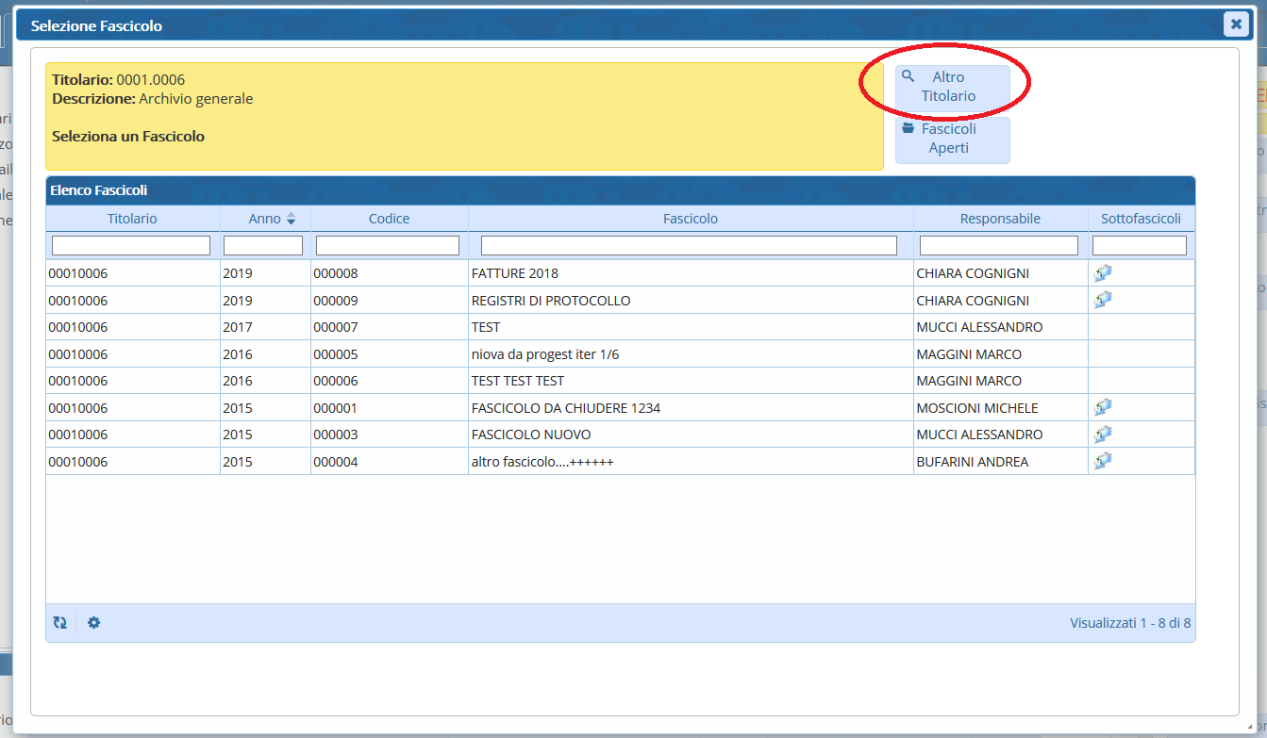Open subfolders icon for REGISTRI DI PROTOCOLLO
Screen dimensions: 1267x738
click(x=1102, y=300)
